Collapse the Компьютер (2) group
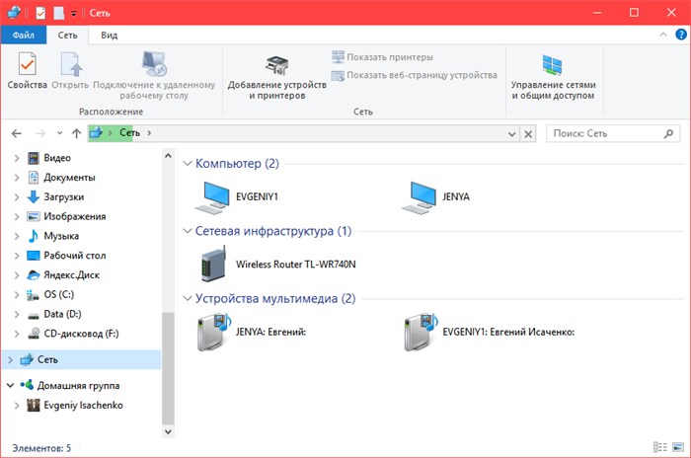Image resolution: width=691 pixels, height=458 pixels. point(187,164)
